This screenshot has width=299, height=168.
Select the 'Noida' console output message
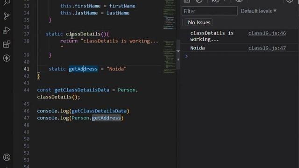click(197, 48)
